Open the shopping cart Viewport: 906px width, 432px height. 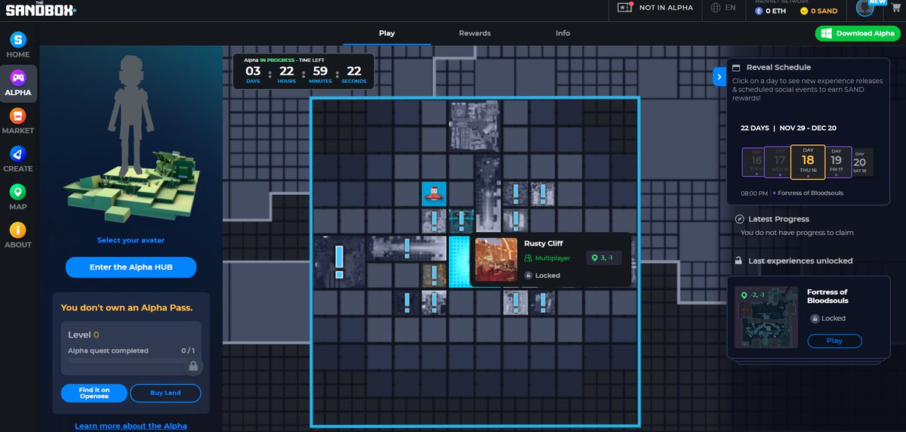(896, 8)
